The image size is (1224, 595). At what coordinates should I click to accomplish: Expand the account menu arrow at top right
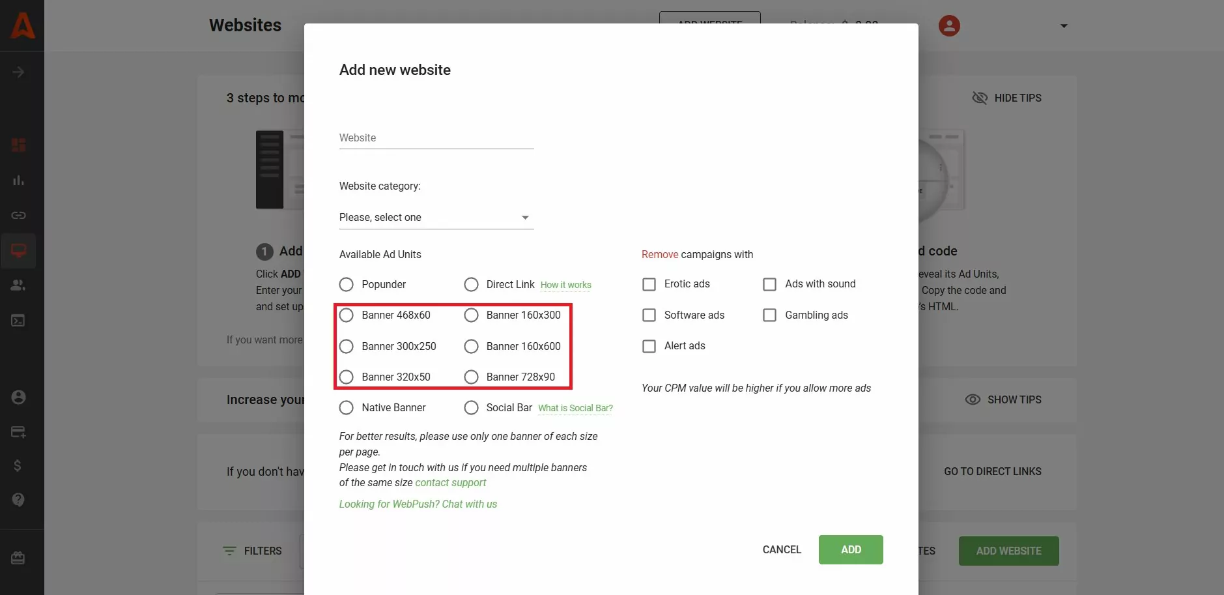1063,25
